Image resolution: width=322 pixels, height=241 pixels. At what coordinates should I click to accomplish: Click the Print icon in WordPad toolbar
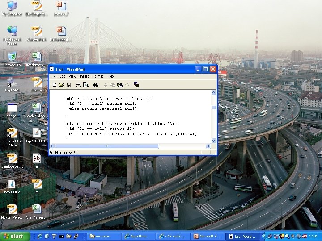tap(78, 85)
